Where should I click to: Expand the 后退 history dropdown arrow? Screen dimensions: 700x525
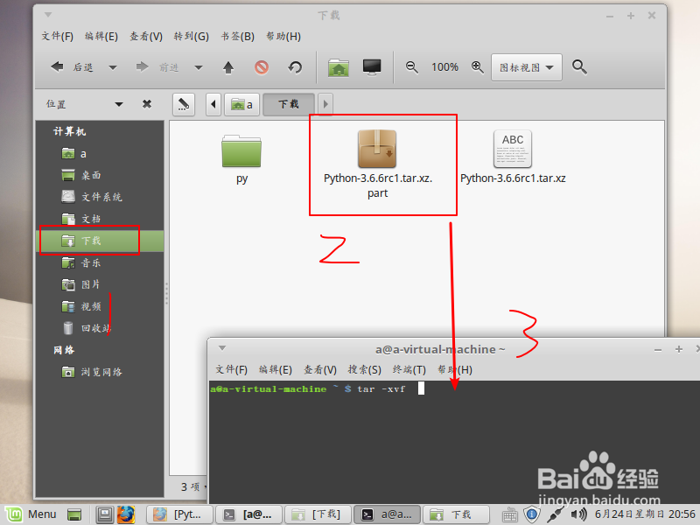(x=112, y=66)
